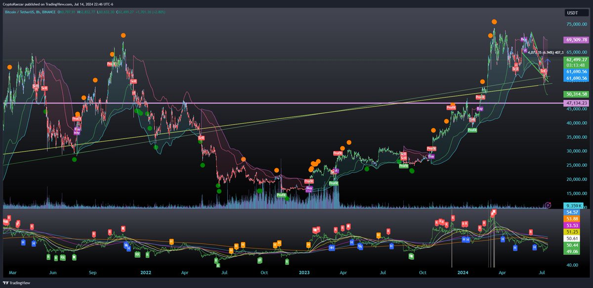Click the 2024 label on the time axis
593x288 pixels.
tap(462, 272)
